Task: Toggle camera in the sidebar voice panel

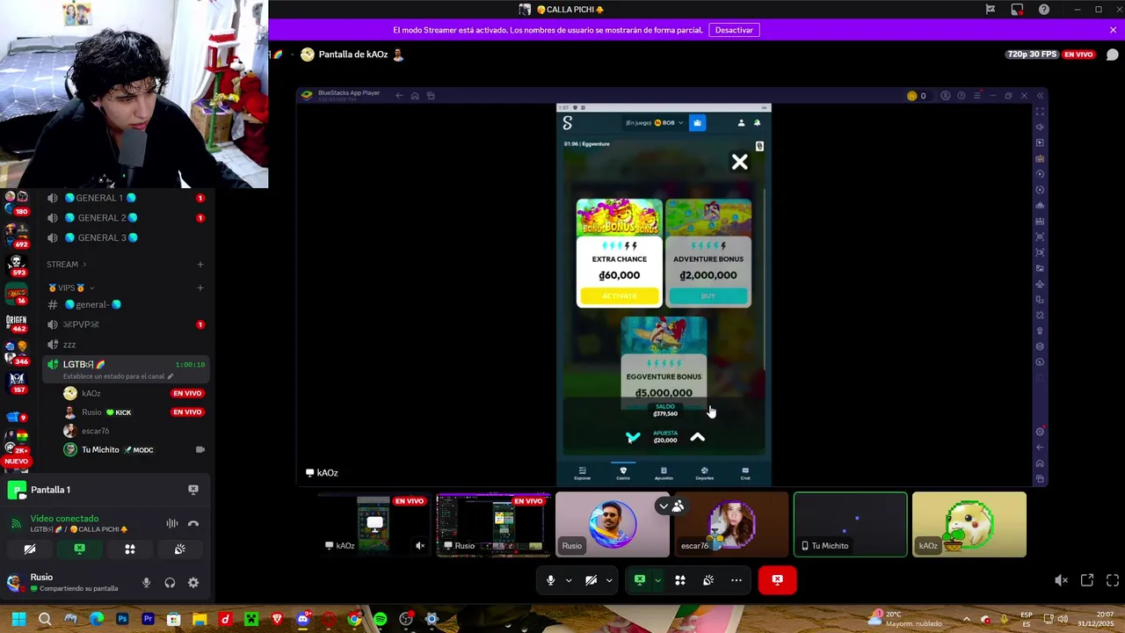Action: [x=30, y=549]
